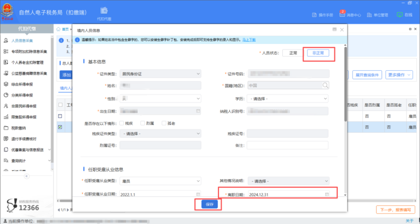Click calendar icon in 任职受雇从业日期 field
Image resolution: width=420 pixels, height=224 pixels.
tap(198, 194)
